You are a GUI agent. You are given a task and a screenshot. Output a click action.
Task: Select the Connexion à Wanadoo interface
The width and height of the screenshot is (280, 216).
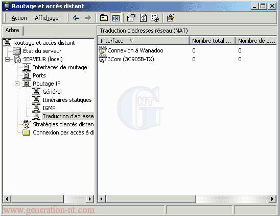pos(135,50)
